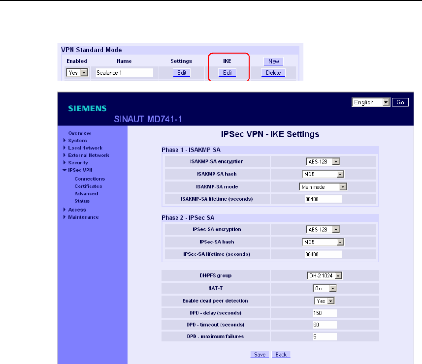Edit IKE settings for Scalance 1
Screen dimensions: 422x364
click(x=227, y=73)
